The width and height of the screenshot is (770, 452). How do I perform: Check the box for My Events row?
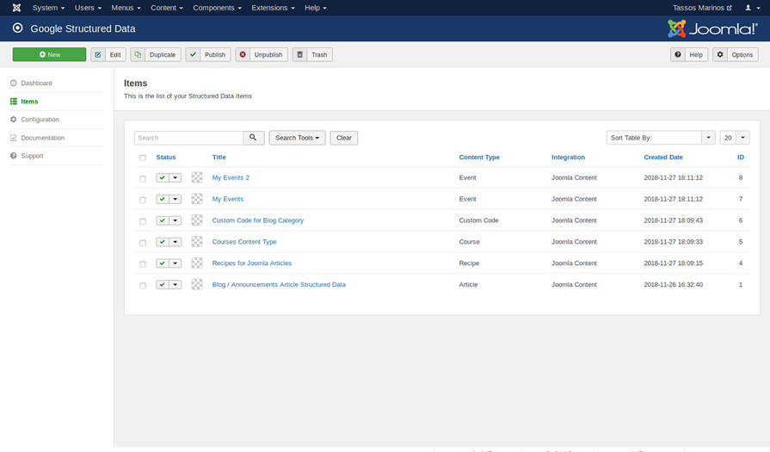(x=143, y=200)
